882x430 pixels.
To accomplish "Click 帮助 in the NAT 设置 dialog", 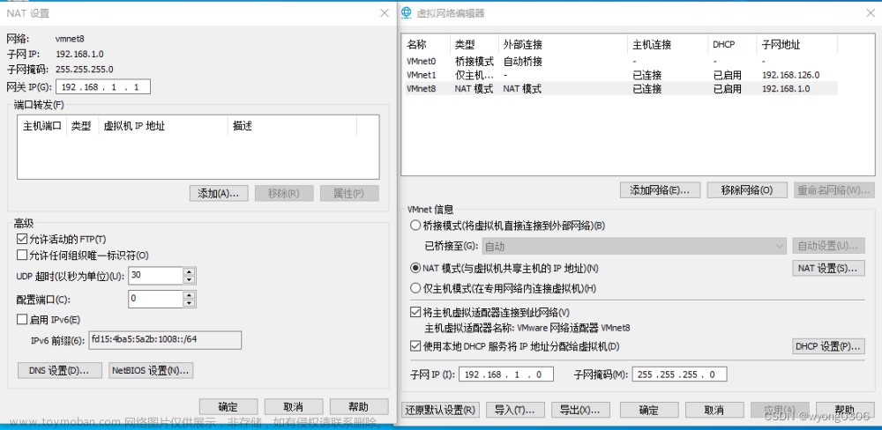I will point(359,407).
